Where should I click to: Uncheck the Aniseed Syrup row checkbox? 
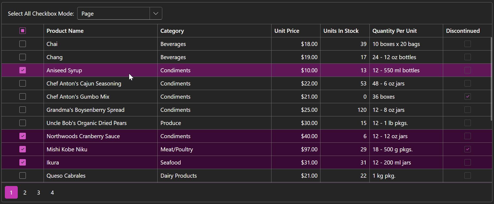23,70
